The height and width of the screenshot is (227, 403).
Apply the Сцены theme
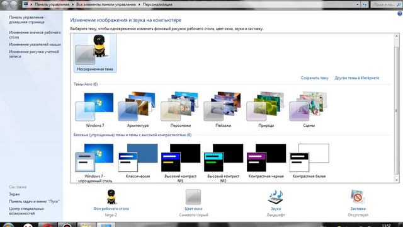tap(309, 110)
